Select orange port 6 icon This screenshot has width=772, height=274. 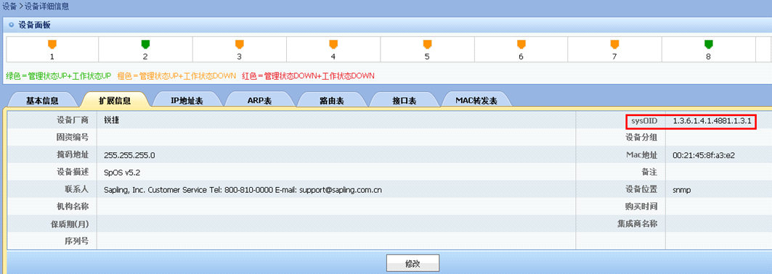coord(521,45)
